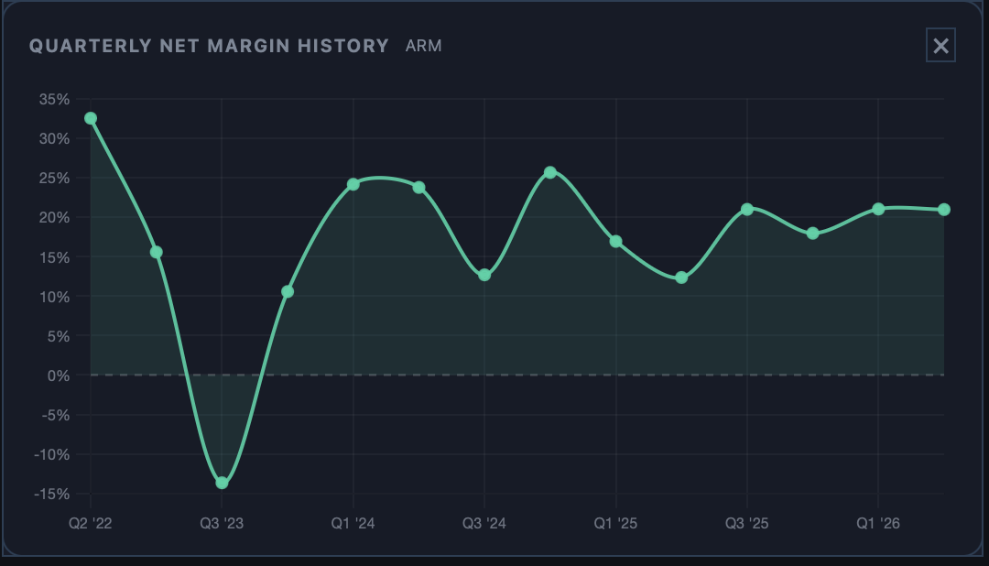The height and width of the screenshot is (566, 989).
Task: Select the negative-margin data point at Q3 '23
Action: pos(222,483)
